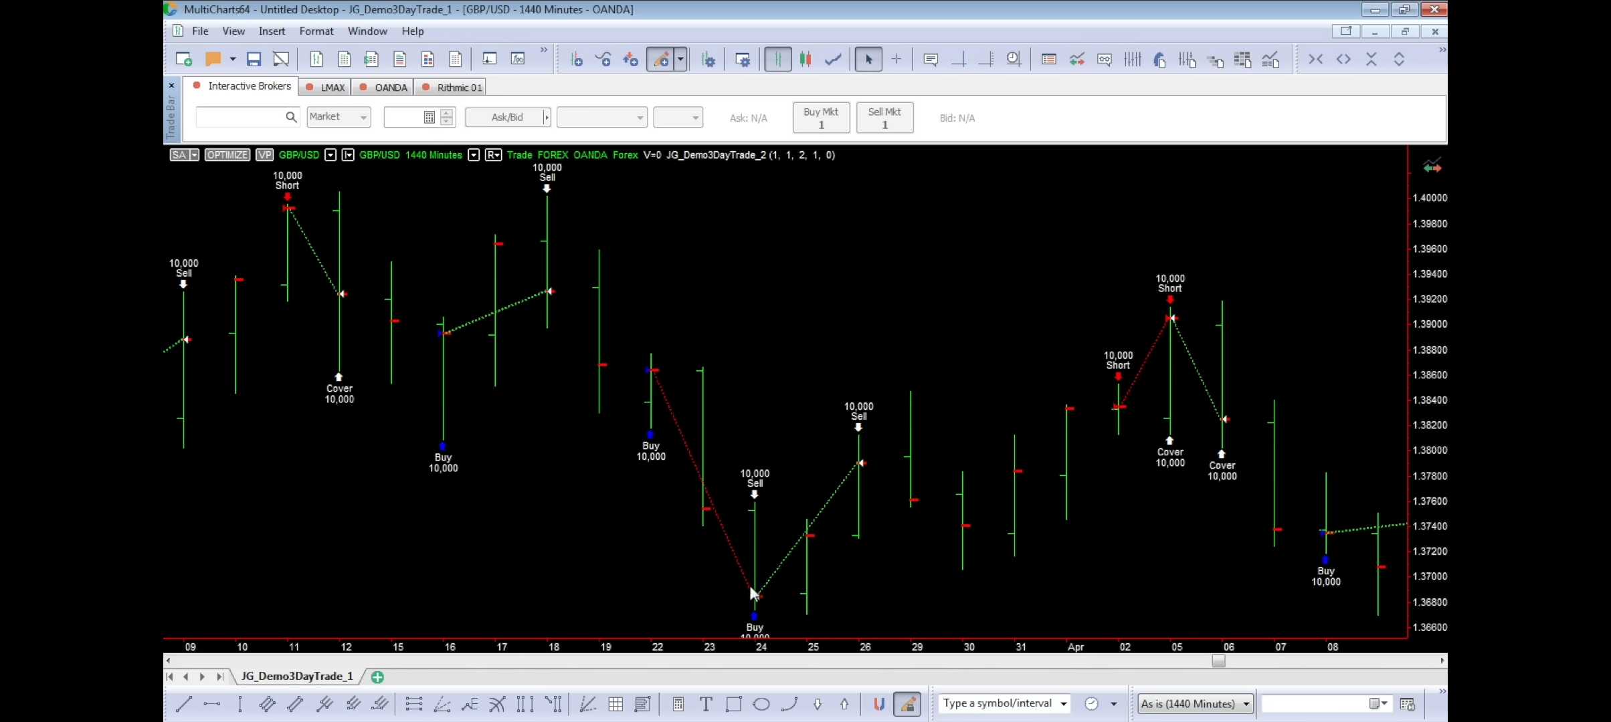Viewport: 1611px width, 722px height.
Task: Click the Insert Signal icon
Action: tap(630, 59)
